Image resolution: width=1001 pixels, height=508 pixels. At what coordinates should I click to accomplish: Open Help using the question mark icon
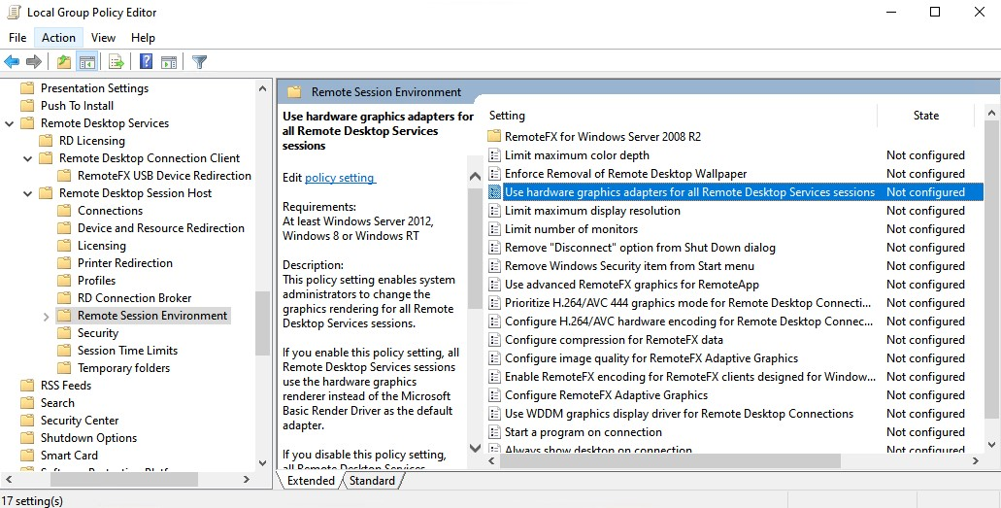146,62
